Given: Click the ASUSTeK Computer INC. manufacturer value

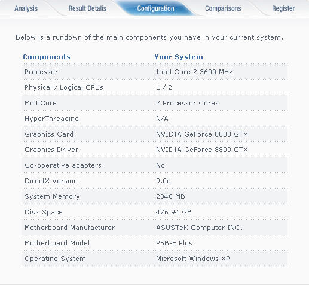Looking at the screenshot, I should pos(199,228).
